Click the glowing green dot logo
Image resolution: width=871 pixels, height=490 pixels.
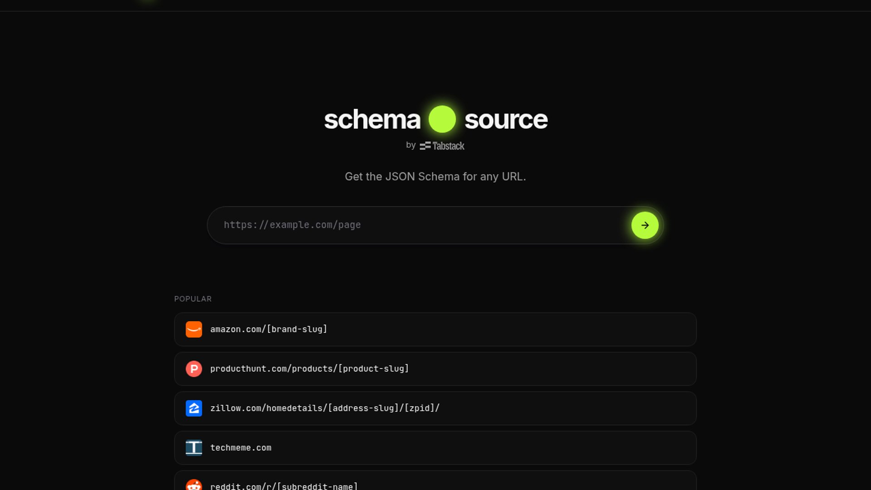coord(442,119)
